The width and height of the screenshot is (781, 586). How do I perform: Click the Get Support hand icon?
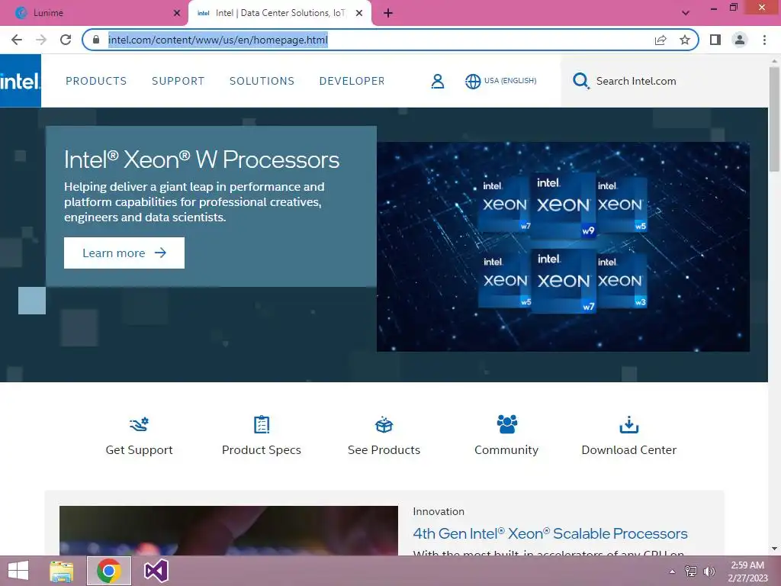(x=139, y=424)
